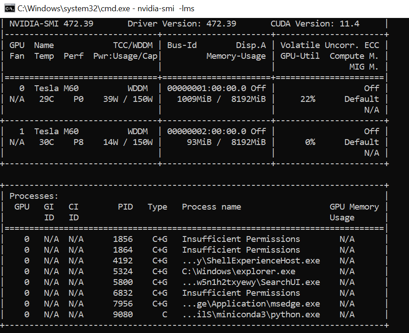Select the Driver Version 472.39 text
The height and width of the screenshot is (333, 409).
click(x=187, y=23)
